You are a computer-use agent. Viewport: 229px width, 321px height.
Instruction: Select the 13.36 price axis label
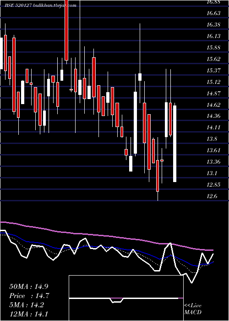pyautogui.click(x=213, y=162)
